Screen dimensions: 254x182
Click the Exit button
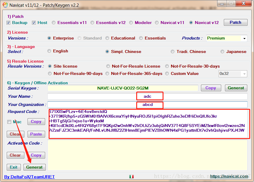(14, 167)
